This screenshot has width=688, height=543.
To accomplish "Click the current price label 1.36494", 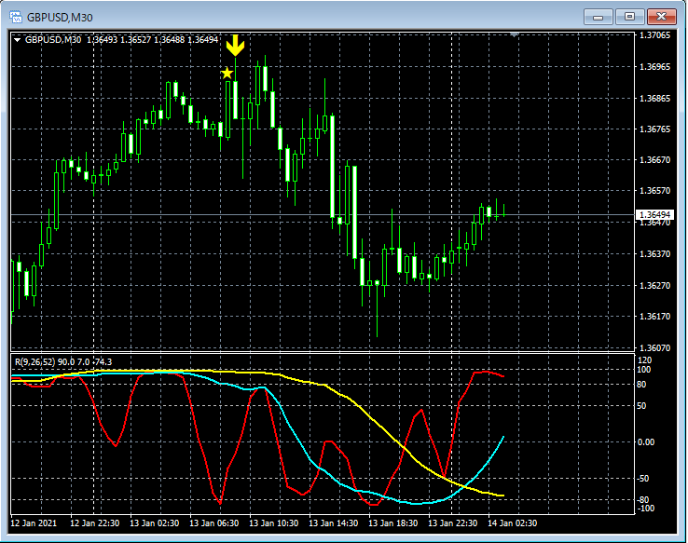I will click(655, 215).
